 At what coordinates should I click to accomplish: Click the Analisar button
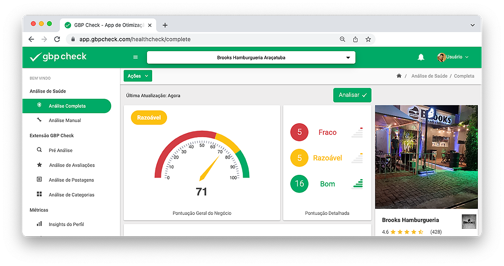pos(352,95)
